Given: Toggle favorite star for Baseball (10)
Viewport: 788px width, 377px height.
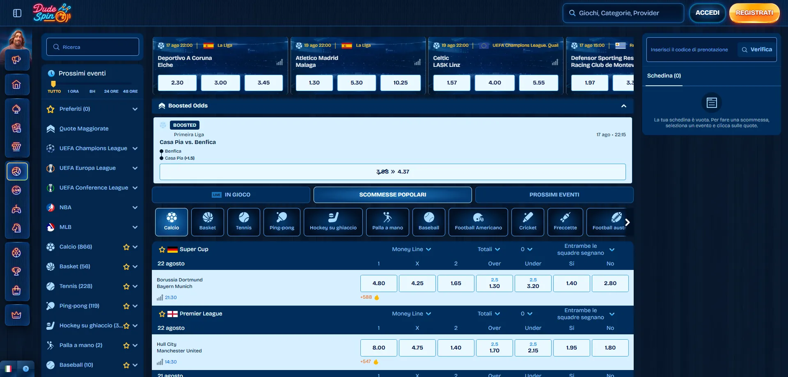Looking at the screenshot, I should (126, 365).
